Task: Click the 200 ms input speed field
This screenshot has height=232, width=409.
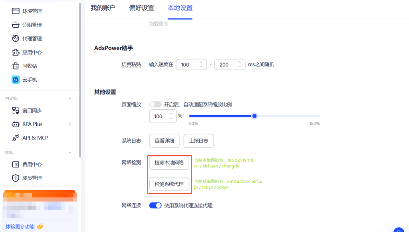Action: click(230, 65)
